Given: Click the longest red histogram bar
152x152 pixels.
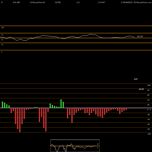Looking at the screenshot, I should pyautogui.click(x=20, y=120).
